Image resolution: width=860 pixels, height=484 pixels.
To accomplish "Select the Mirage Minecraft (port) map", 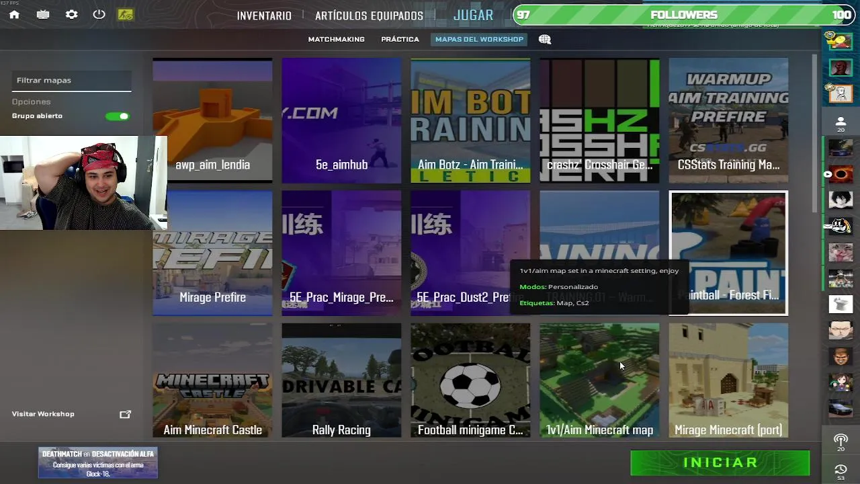I will tap(728, 380).
